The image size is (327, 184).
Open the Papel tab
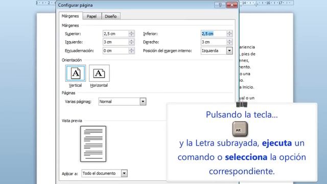point(92,16)
